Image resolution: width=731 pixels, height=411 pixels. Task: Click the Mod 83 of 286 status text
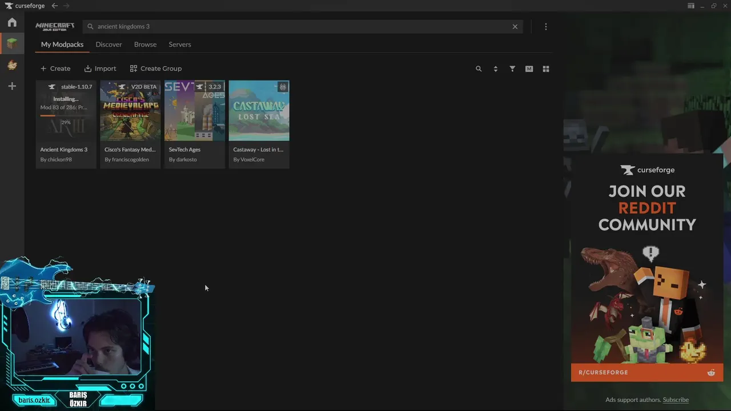click(64, 107)
